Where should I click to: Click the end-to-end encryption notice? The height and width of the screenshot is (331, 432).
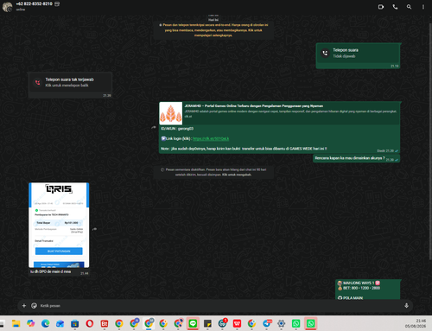213,30
